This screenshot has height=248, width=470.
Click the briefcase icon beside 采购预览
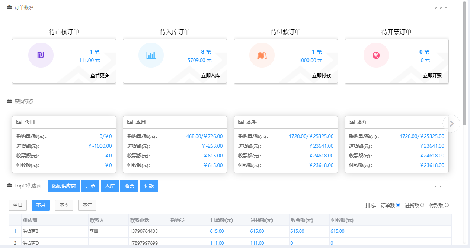(10, 101)
